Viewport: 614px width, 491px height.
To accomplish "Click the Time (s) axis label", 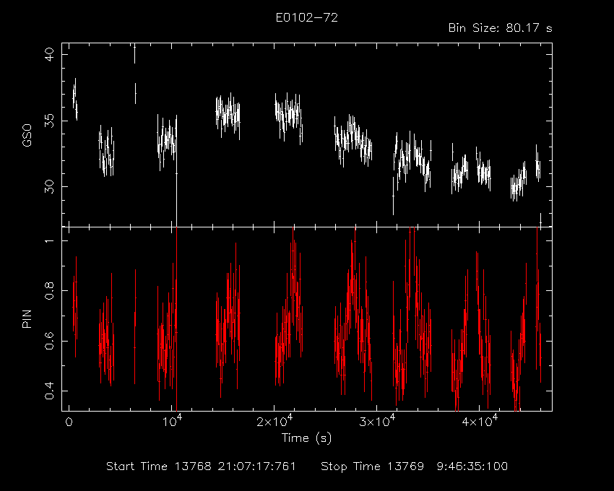I will click(306, 438).
